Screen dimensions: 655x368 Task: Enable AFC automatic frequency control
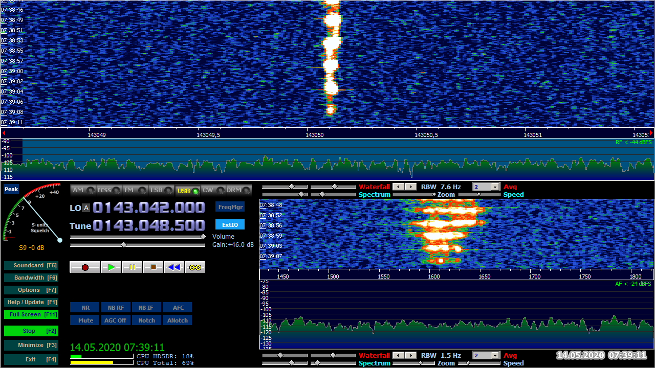coord(178,308)
